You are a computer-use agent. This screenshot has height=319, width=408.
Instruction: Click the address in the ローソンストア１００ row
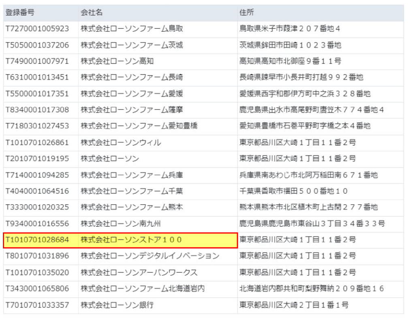[298, 240]
